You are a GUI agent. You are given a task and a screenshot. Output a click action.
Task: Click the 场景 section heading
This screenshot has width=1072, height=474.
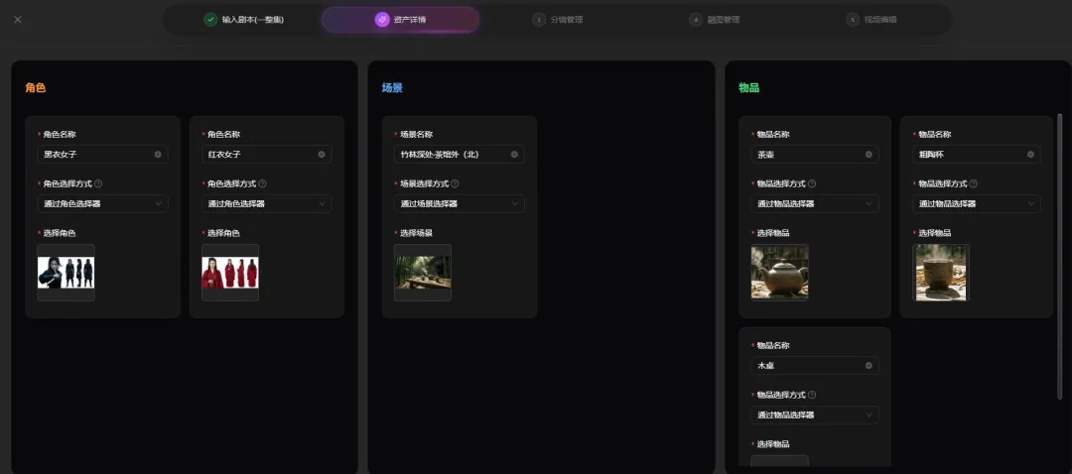392,87
